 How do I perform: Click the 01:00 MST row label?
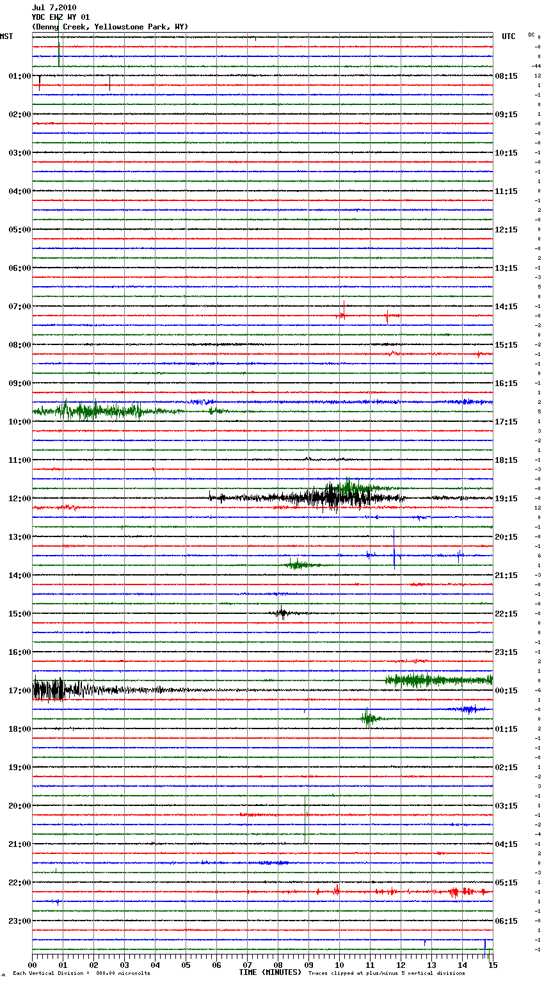pos(20,76)
